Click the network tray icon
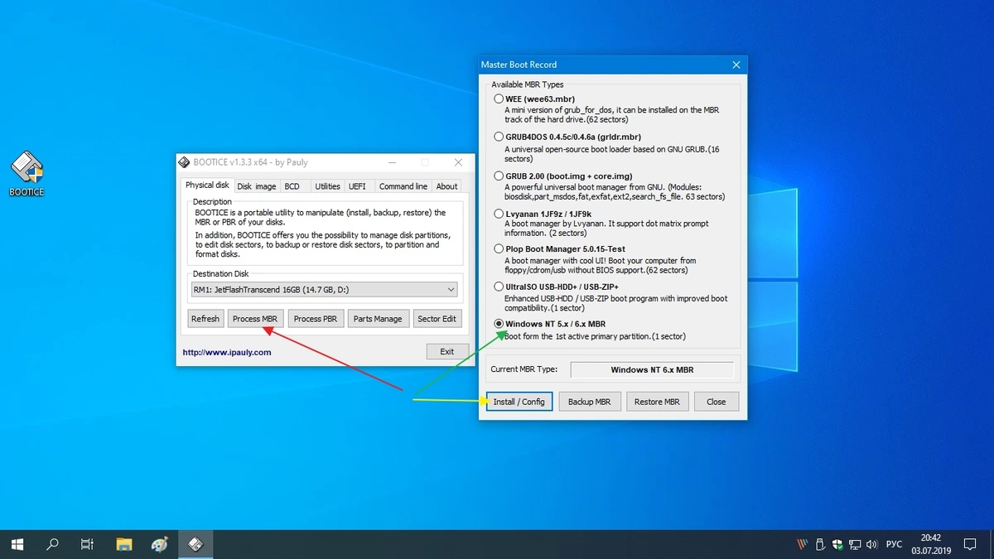The height and width of the screenshot is (559, 994). pyautogui.click(x=854, y=544)
